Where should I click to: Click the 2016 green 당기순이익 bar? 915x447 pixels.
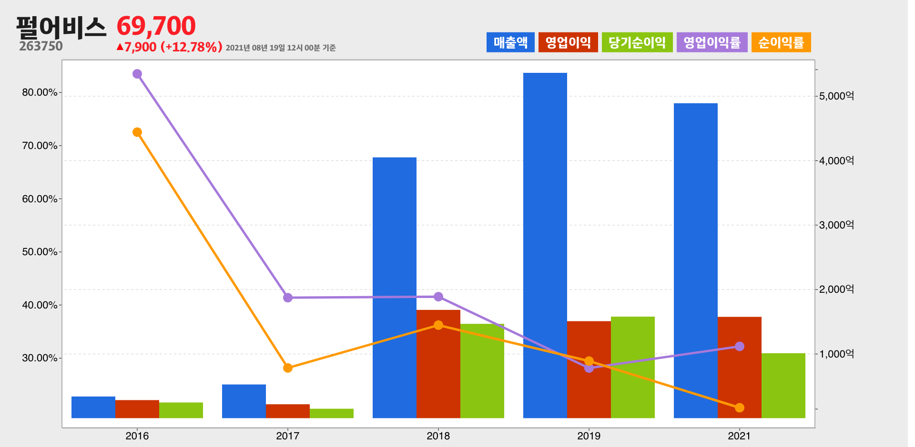(181, 410)
